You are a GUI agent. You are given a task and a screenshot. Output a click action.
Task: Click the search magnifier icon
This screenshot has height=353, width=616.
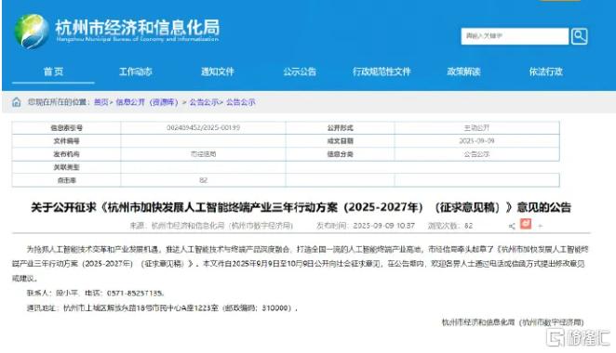579,36
